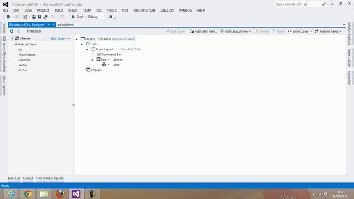Open the Rows Layout control type dropdown
This screenshot has width=354, height=199.
pyautogui.click(x=116, y=49)
